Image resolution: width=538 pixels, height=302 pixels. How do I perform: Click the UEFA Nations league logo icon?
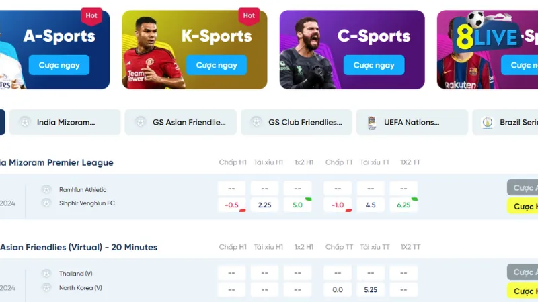pyautogui.click(x=372, y=122)
